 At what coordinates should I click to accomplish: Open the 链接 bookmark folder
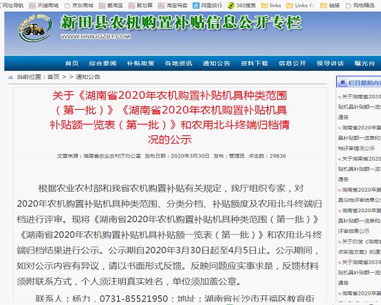tap(330, 5)
